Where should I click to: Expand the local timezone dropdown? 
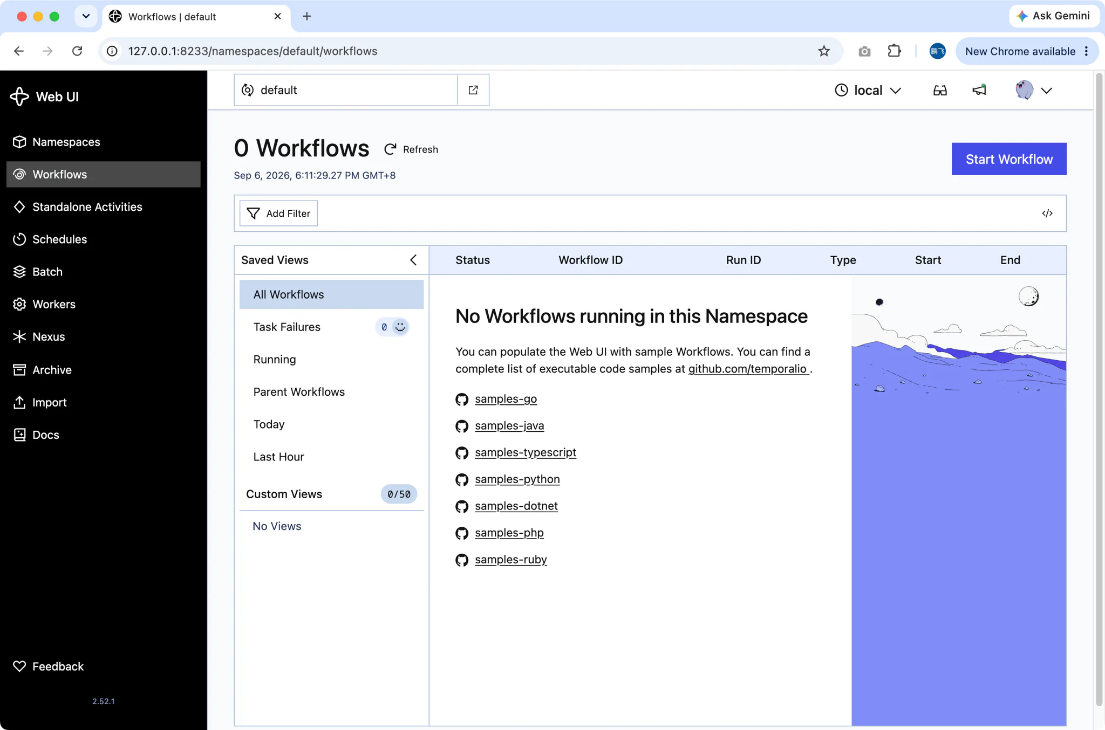click(868, 90)
